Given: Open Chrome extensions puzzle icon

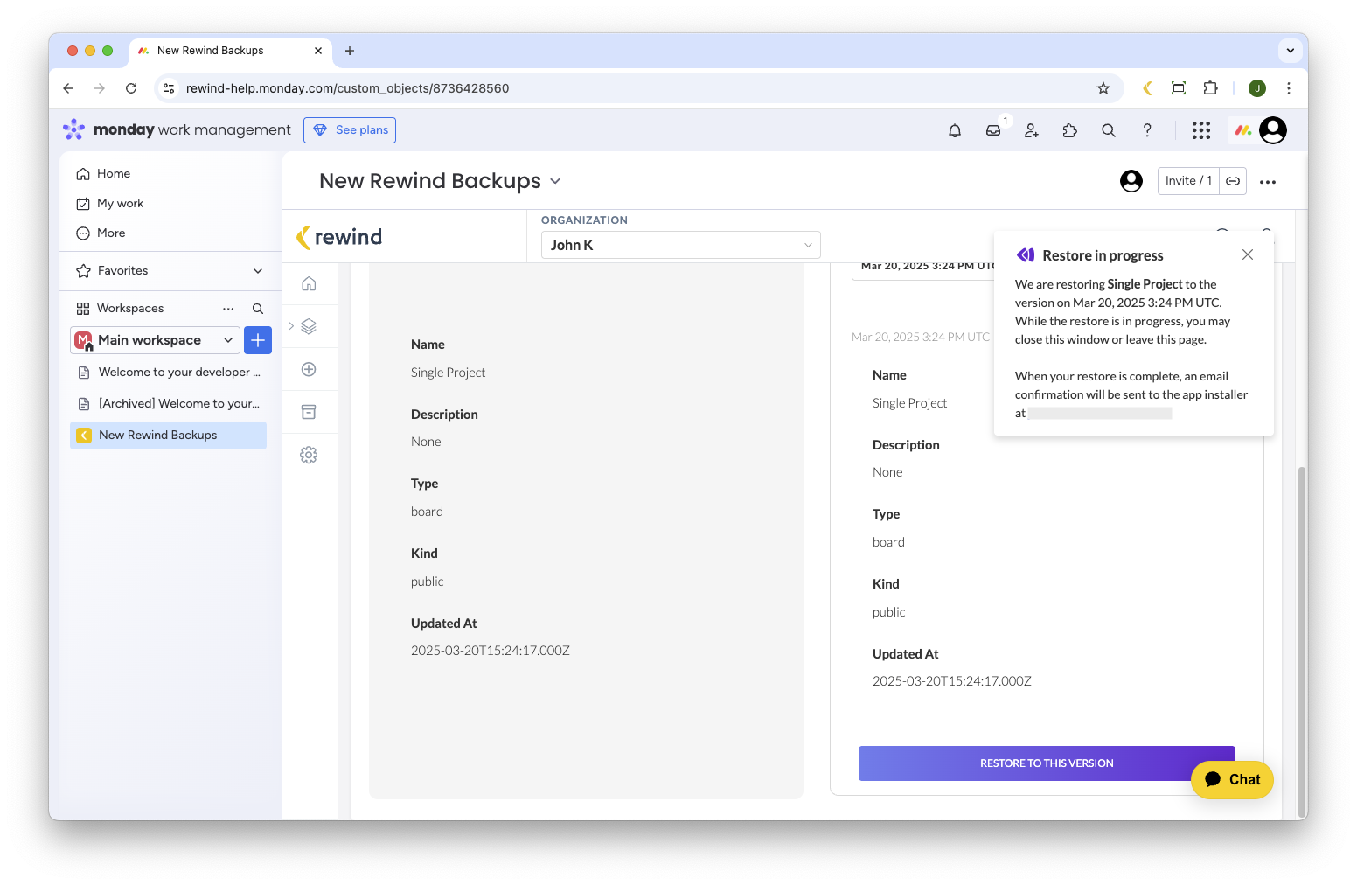Looking at the screenshot, I should click(1210, 88).
